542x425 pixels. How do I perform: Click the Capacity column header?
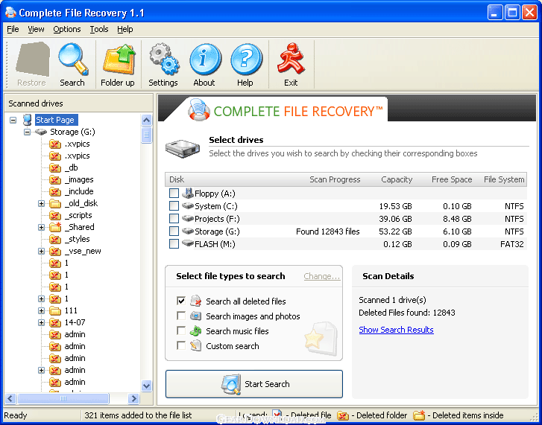[397, 179]
